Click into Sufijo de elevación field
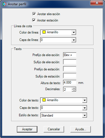The width and height of the screenshot is (105, 138). (70, 62)
